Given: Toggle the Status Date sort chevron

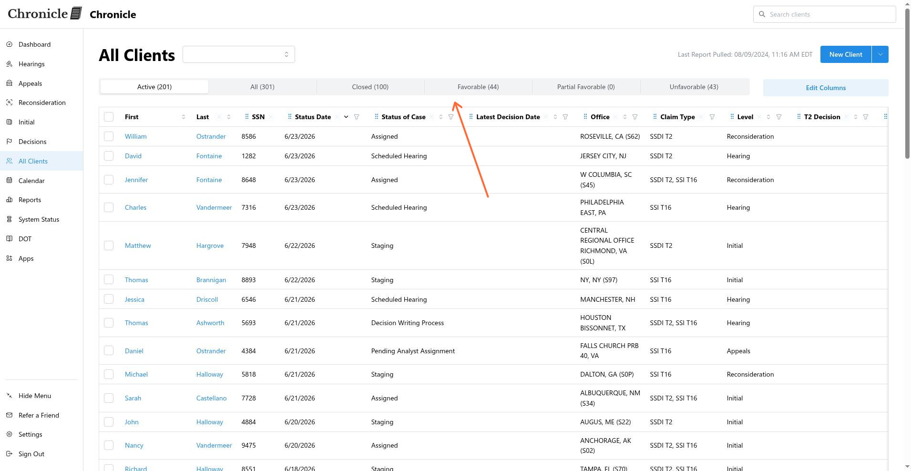Looking at the screenshot, I should coord(346,117).
